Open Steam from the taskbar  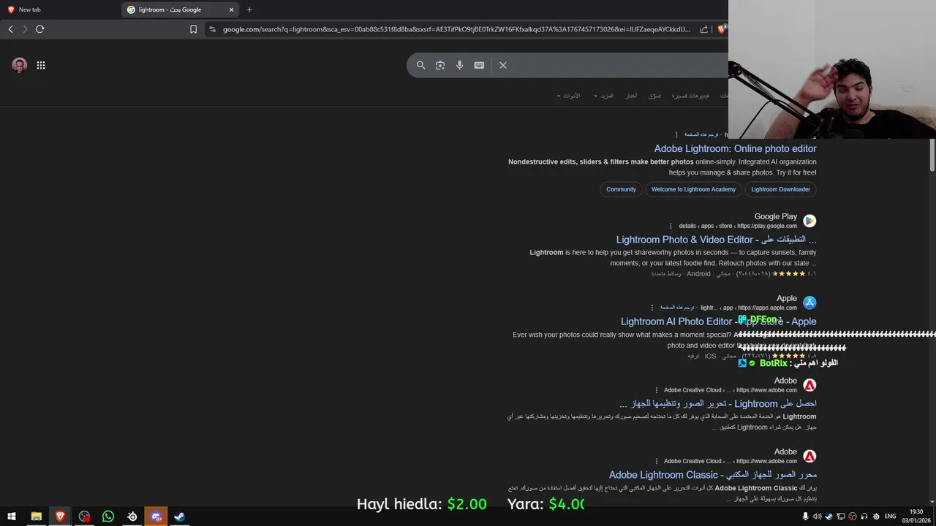(x=179, y=517)
